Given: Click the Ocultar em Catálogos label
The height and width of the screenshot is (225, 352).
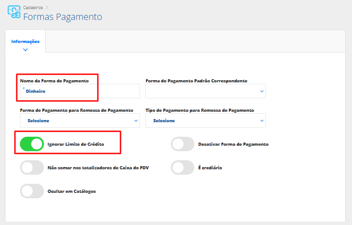Looking at the screenshot, I should (x=72, y=191).
